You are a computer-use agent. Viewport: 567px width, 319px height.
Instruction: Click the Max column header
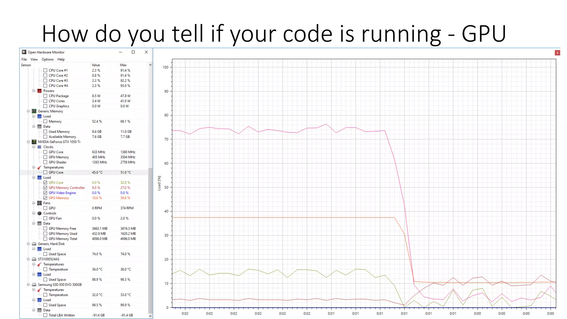coord(133,65)
